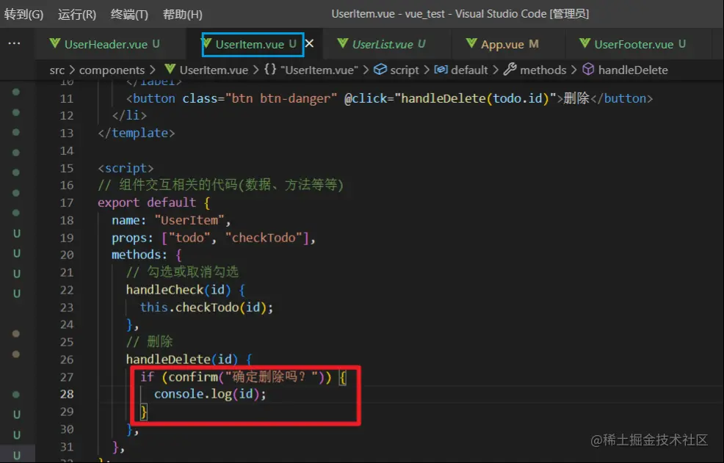This screenshot has width=724, height=463.
Task: Click line number 17 in gutter
Action: tap(67, 203)
